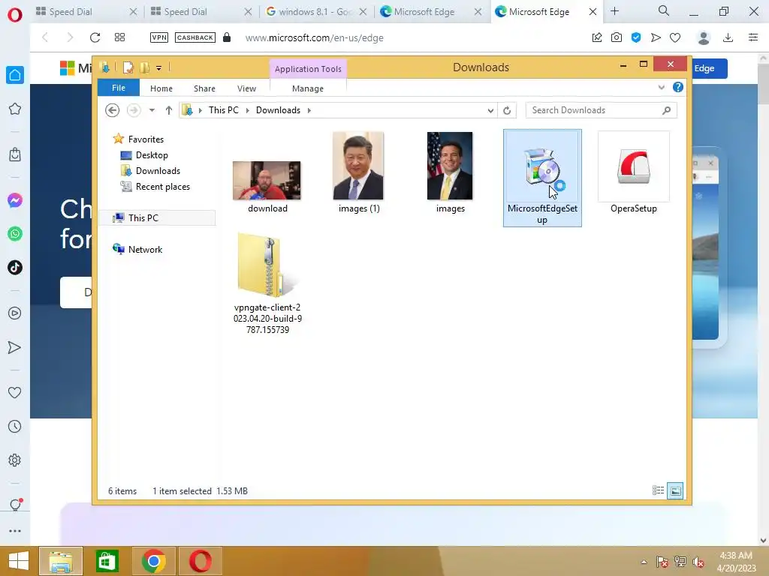Open Explorer help question mark

(678, 87)
